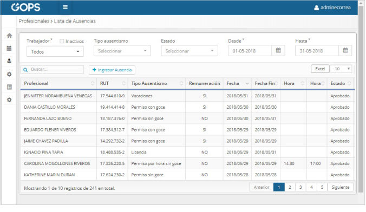The image size is (366, 212).
Task: Click RUT 19.414.414-8 cell
Action: tap(112, 107)
